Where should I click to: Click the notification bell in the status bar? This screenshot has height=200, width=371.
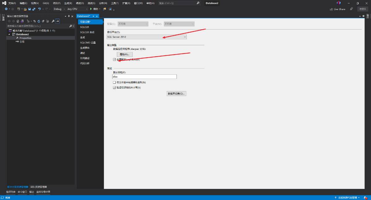365,198
